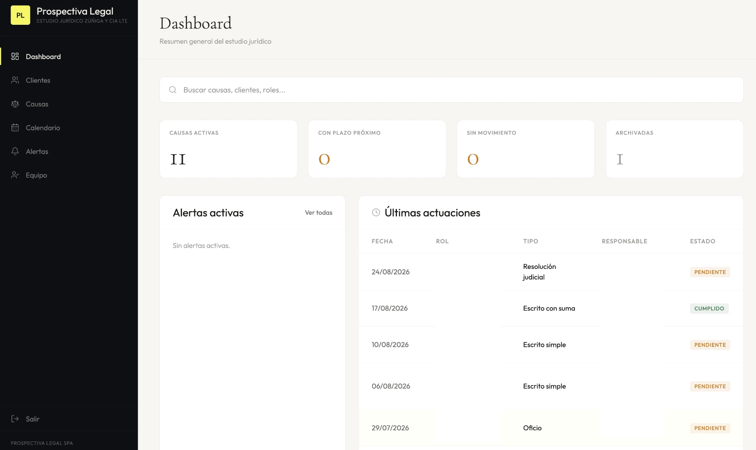
Task: Open the Sin movimiento stat card
Action: (526, 149)
